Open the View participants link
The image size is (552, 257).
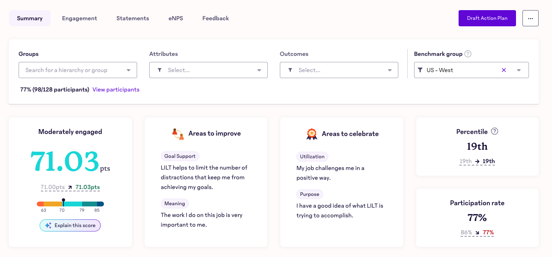[x=116, y=89]
